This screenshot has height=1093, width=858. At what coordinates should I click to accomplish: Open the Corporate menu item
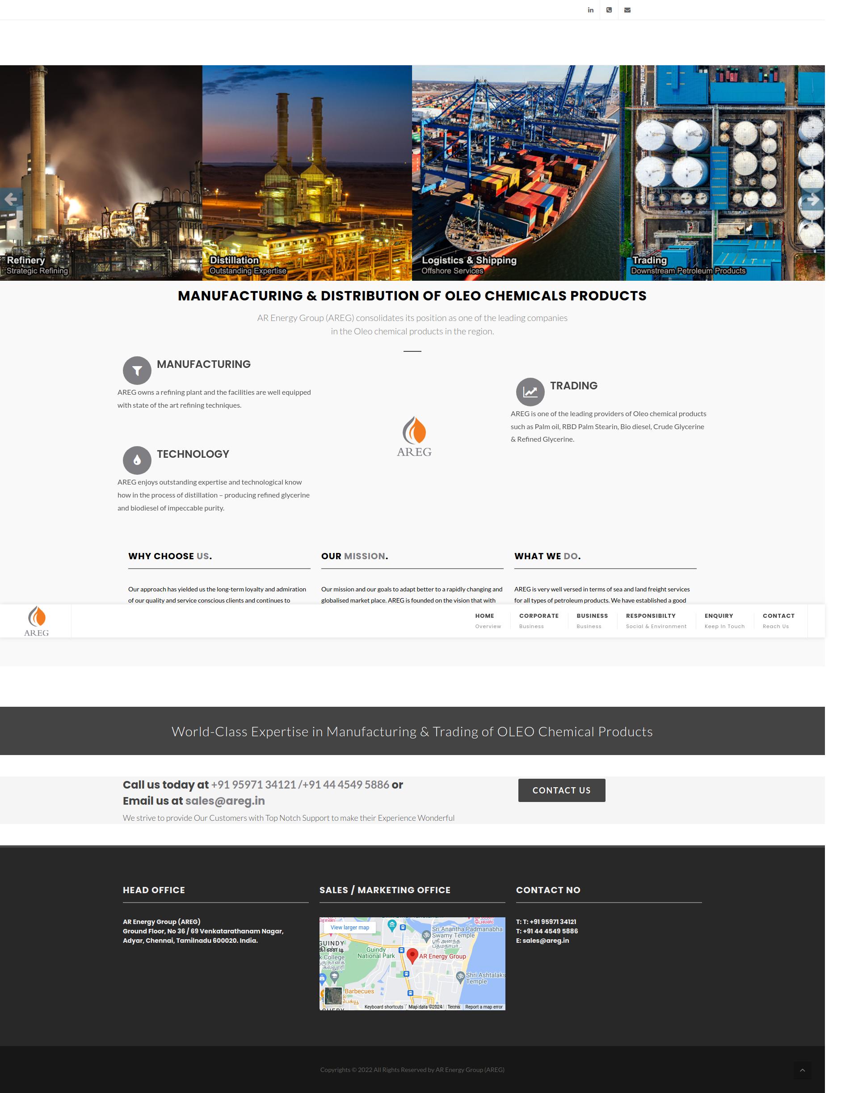(x=538, y=620)
